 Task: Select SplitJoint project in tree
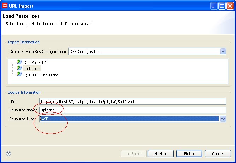31,68
